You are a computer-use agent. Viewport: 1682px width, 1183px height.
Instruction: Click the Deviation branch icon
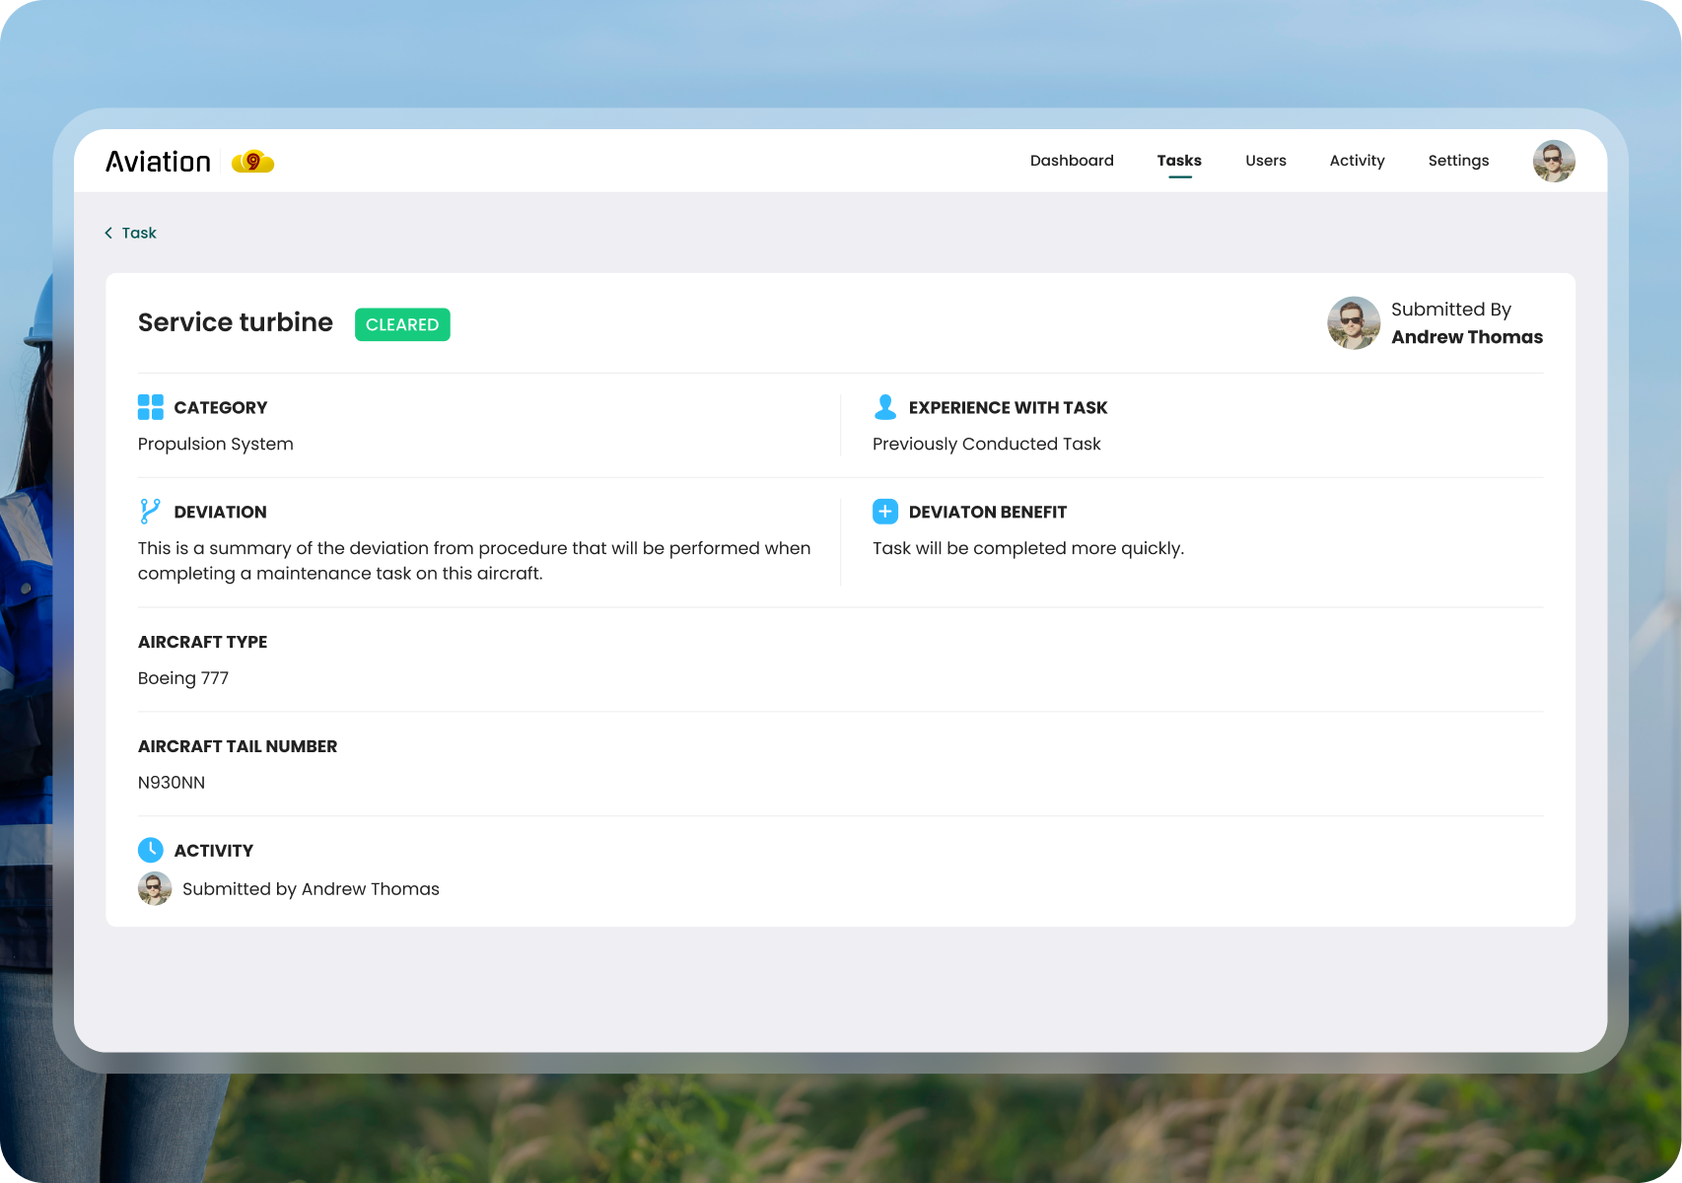(x=150, y=512)
